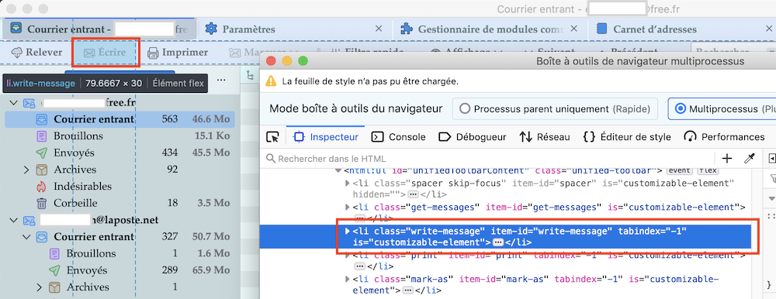Image resolution: width=776 pixels, height=299 pixels.
Task: Collapse the free.fr account folder tree
Action: [x=13, y=103]
